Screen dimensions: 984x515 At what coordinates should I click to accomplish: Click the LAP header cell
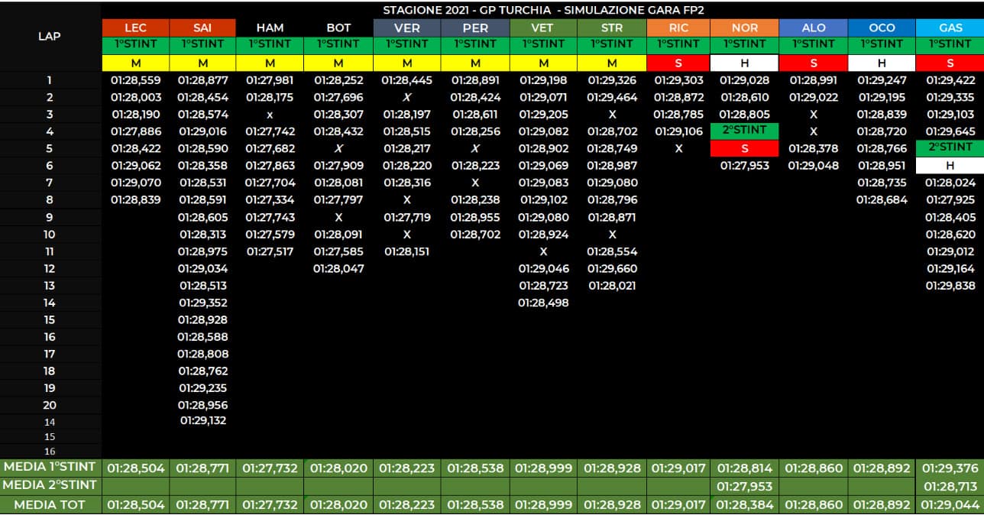(x=50, y=37)
